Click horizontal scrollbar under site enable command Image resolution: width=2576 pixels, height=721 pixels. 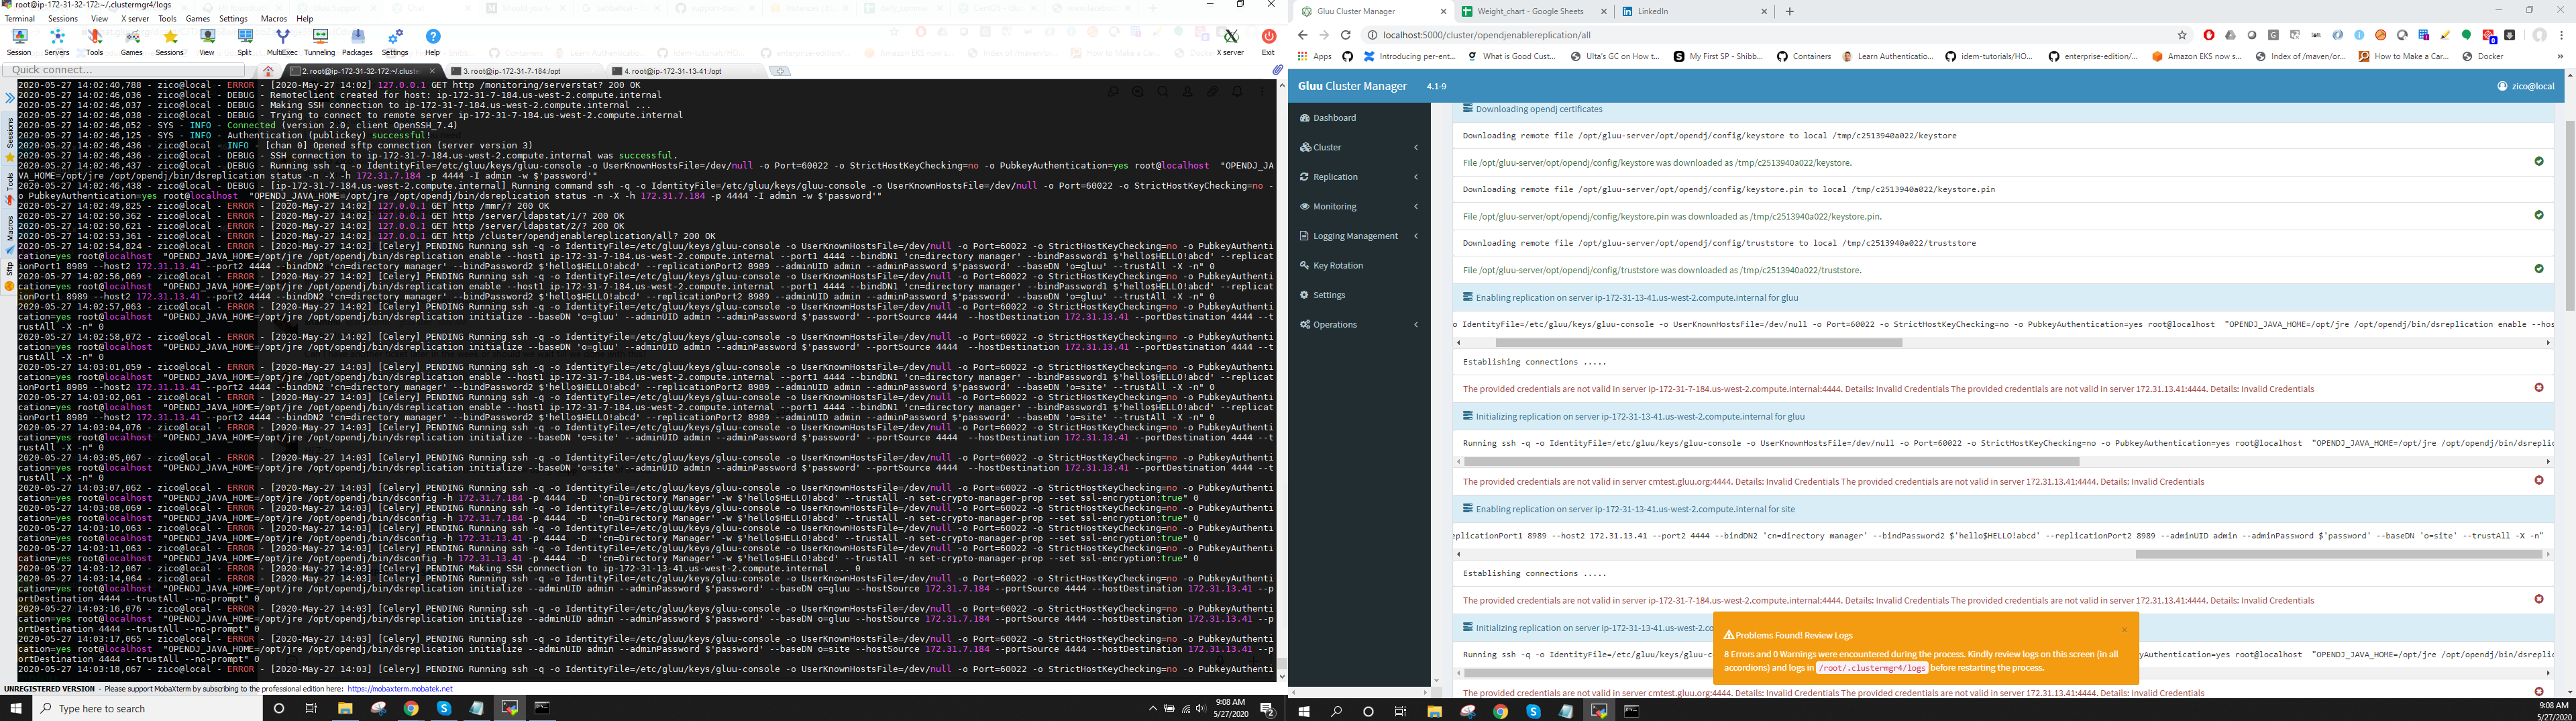pos(2339,554)
